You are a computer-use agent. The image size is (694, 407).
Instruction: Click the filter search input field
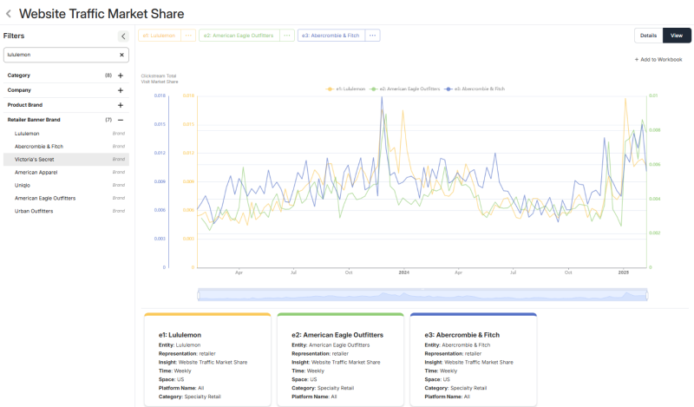(x=59, y=55)
